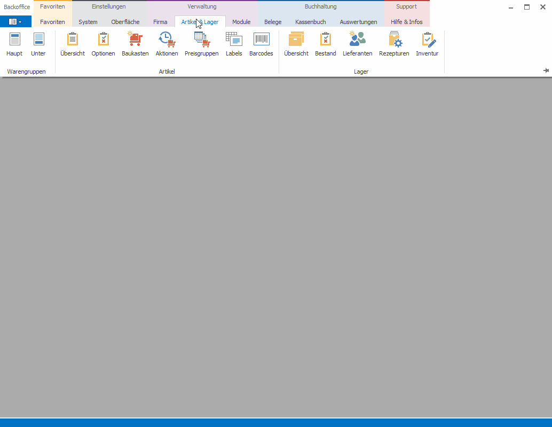The height and width of the screenshot is (427, 552).
Task: Open Artikel Übersicht
Action: click(x=73, y=44)
